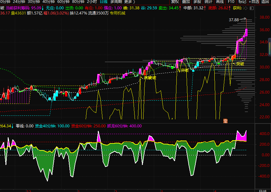Open the F10 company info
The image size is (271, 192).
coord(231,2)
